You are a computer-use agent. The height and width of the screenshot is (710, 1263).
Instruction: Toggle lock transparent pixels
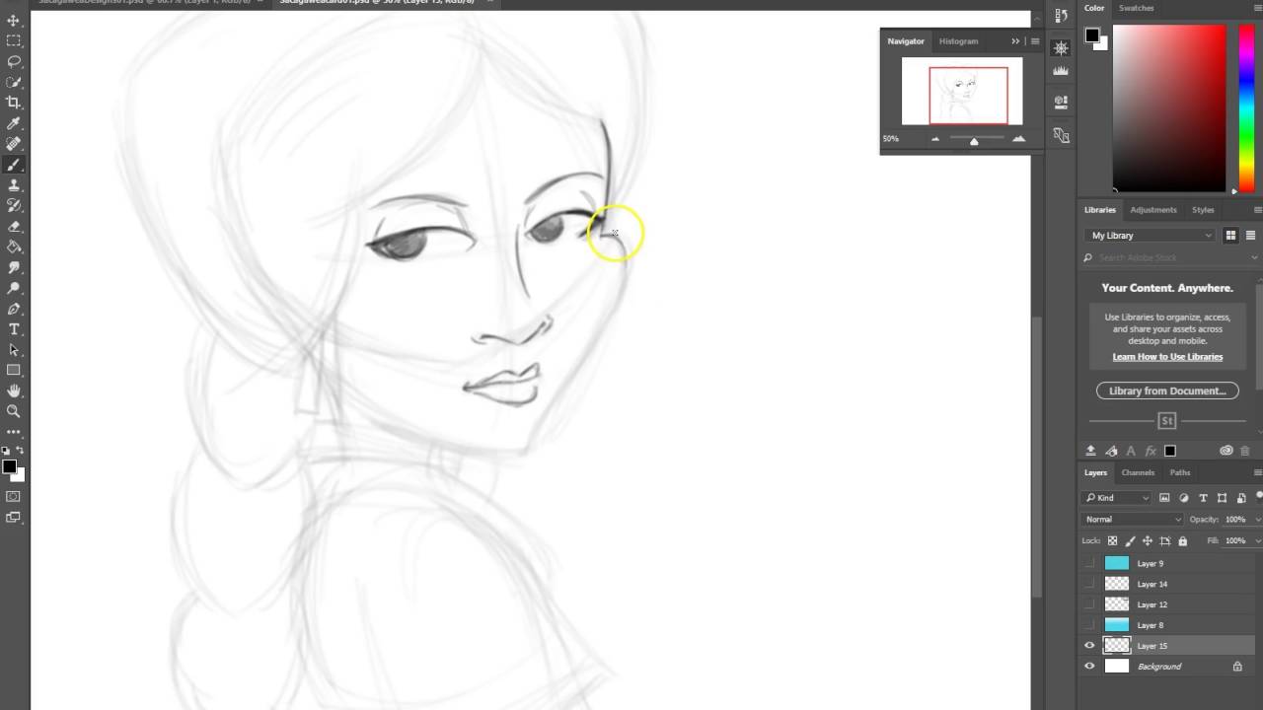pyautogui.click(x=1113, y=540)
